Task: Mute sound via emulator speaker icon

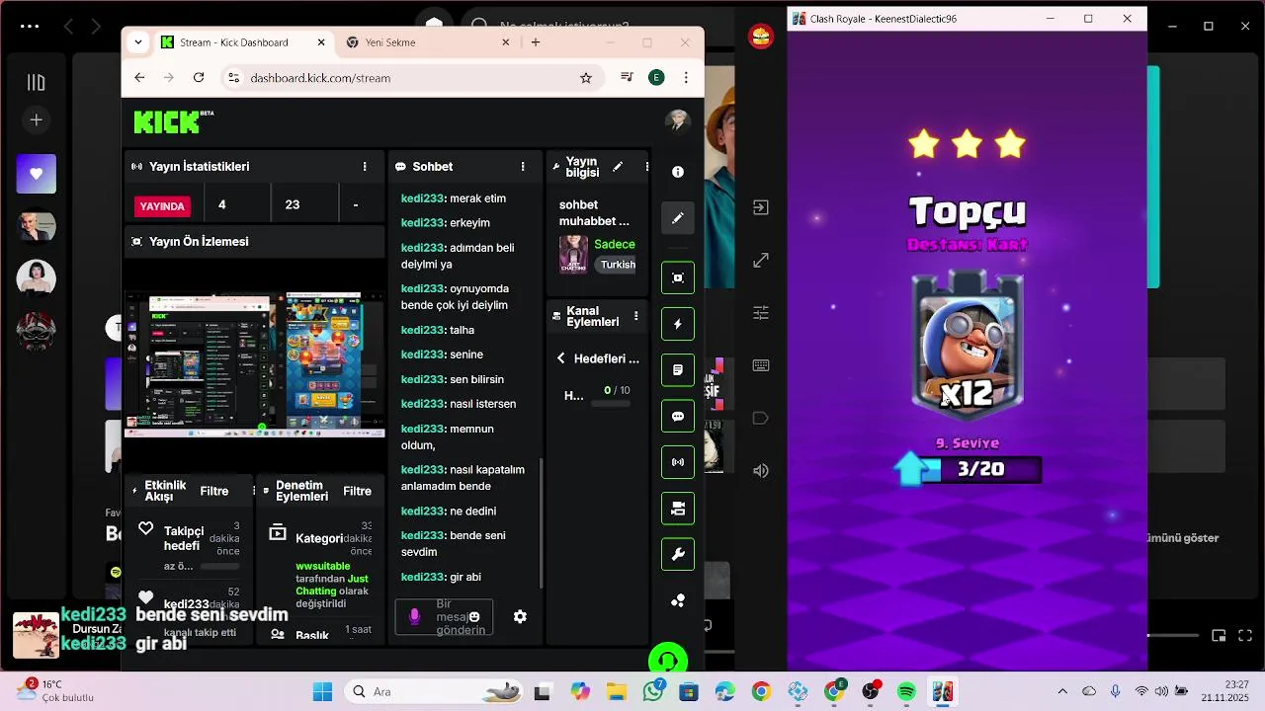Action: 761,471
